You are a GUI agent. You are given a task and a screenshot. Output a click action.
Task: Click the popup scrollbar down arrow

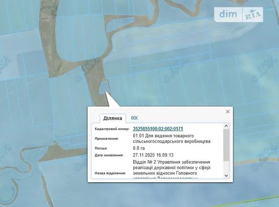pyautogui.click(x=226, y=175)
